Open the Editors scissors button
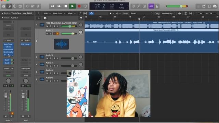 (38, 6)
